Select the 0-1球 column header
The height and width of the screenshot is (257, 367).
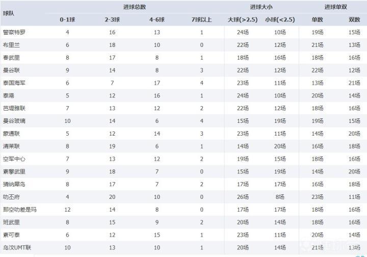point(68,20)
